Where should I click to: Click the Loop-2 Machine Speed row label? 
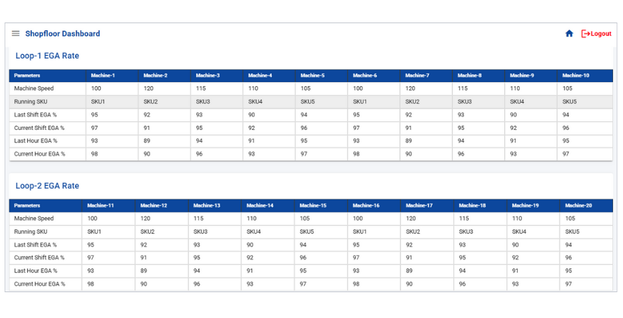click(34, 219)
